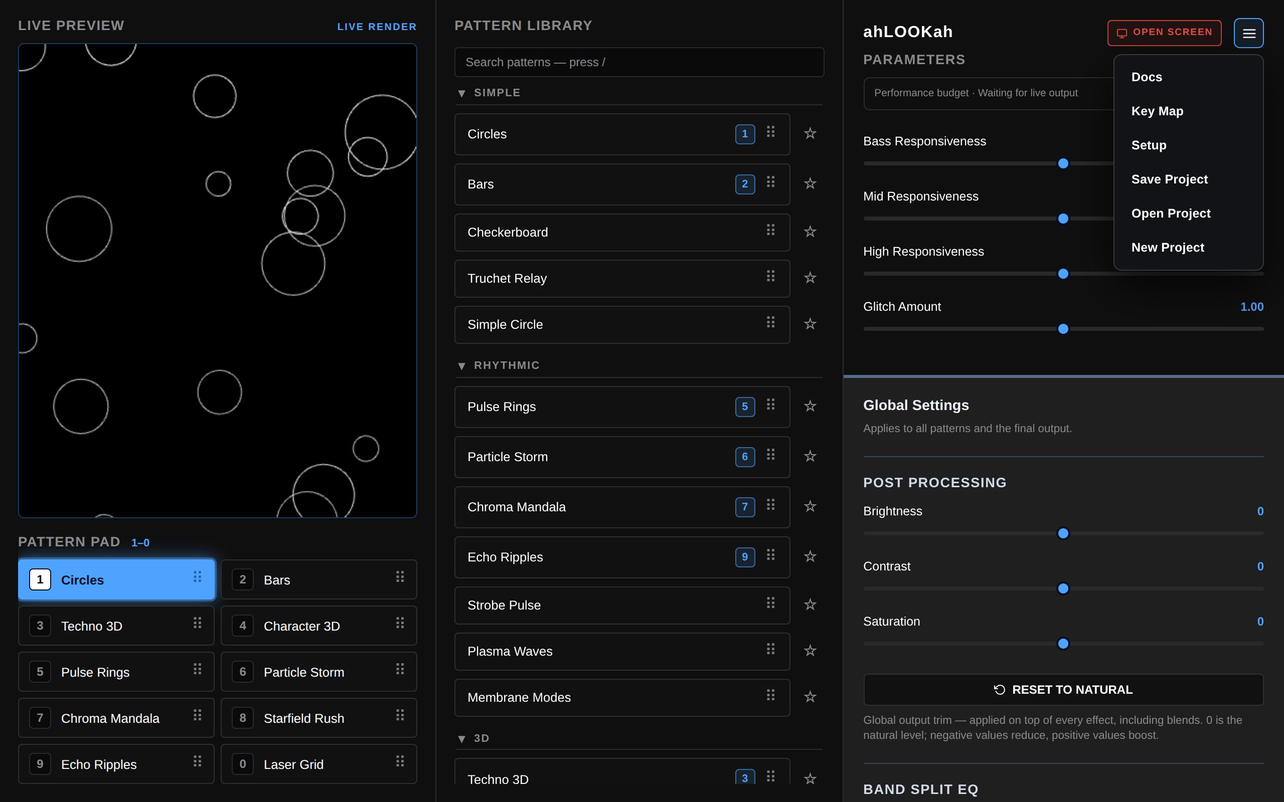Star the Bars pattern in library
This screenshot has height=802, width=1284.
tap(810, 183)
